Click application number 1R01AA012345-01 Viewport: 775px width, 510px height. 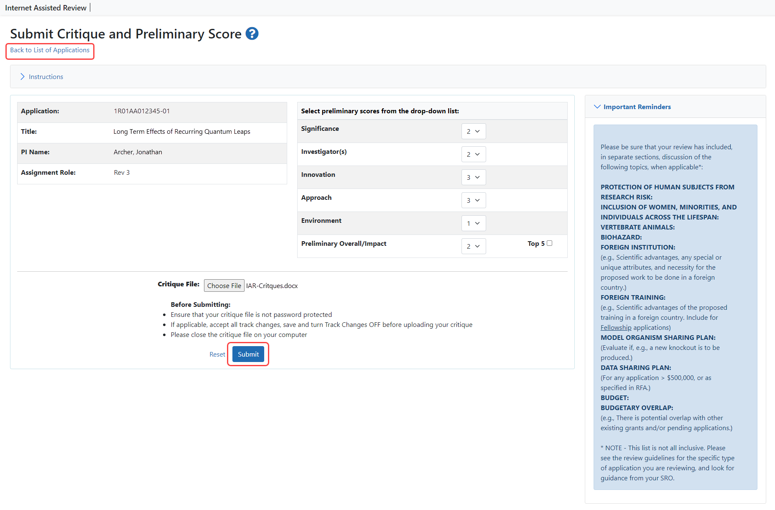coord(142,111)
